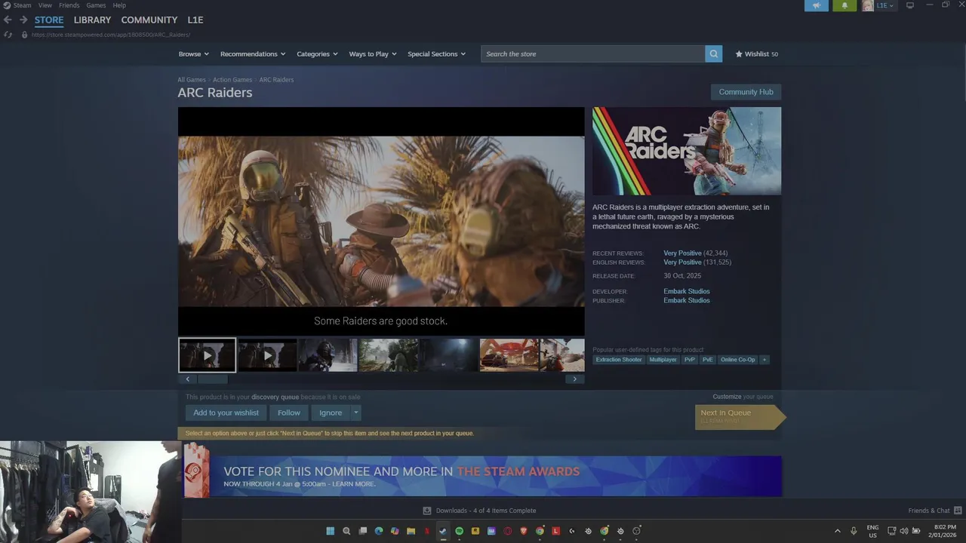This screenshot has height=543, width=966.
Task: Open the Help menu
Action: coord(119,5)
